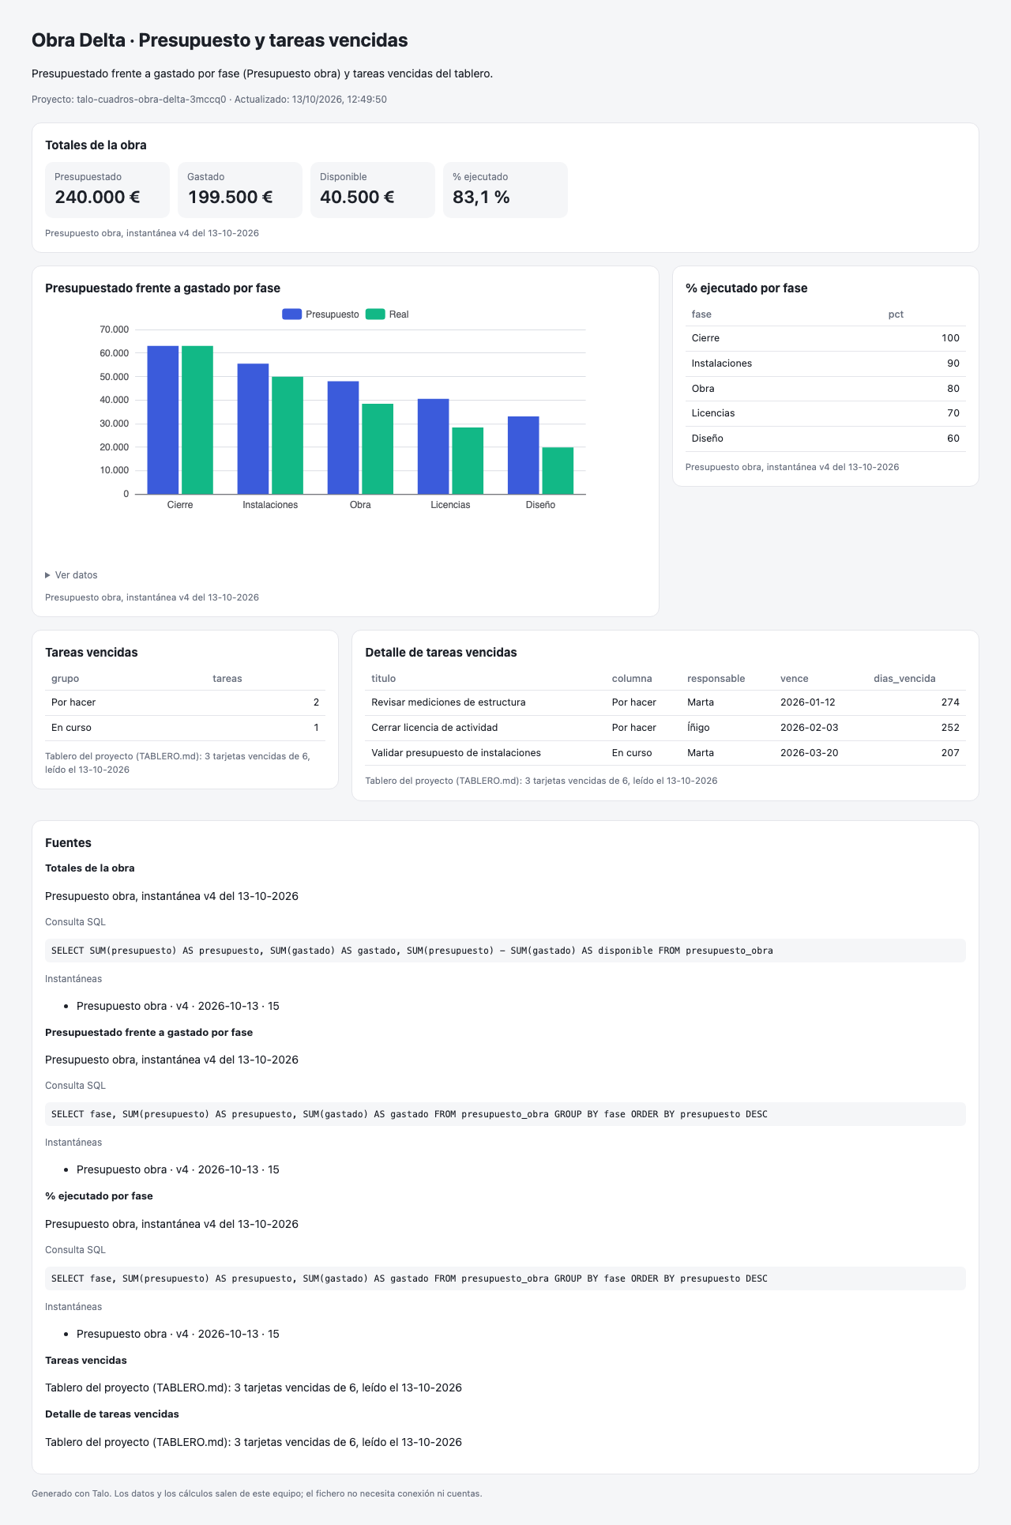The height and width of the screenshot is (1525, 1011).
Task: Select 'Revisar mediciones de estructura' task
Action: pyautogui.click(x=449, y=702)
